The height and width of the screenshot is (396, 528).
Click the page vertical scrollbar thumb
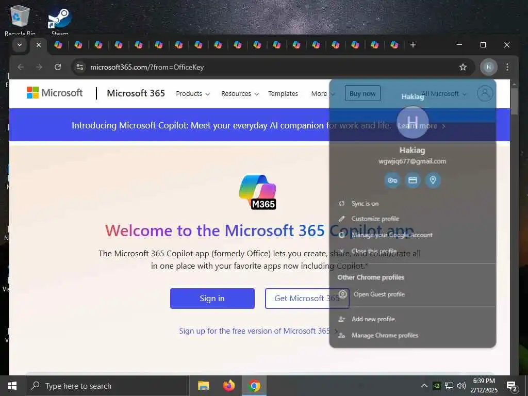[514, 101]
